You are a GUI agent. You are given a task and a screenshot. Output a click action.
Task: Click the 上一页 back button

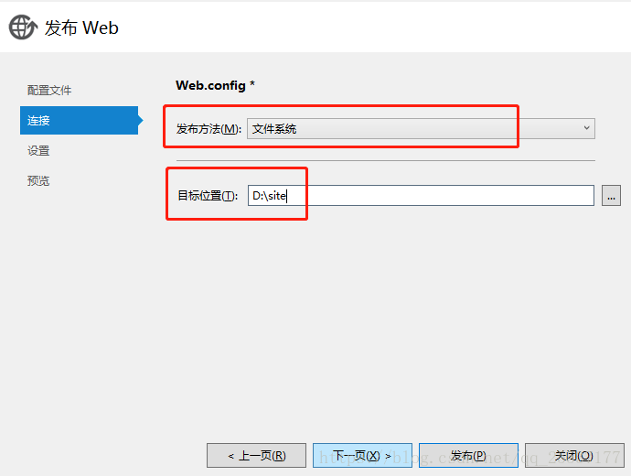pyautogui.click(x=257, y=455)
